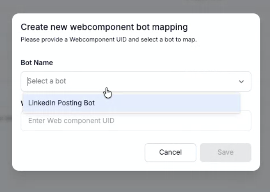
Task: Select the highlighted LinkedIn Posting Bot entry
Action: (61, 103)
